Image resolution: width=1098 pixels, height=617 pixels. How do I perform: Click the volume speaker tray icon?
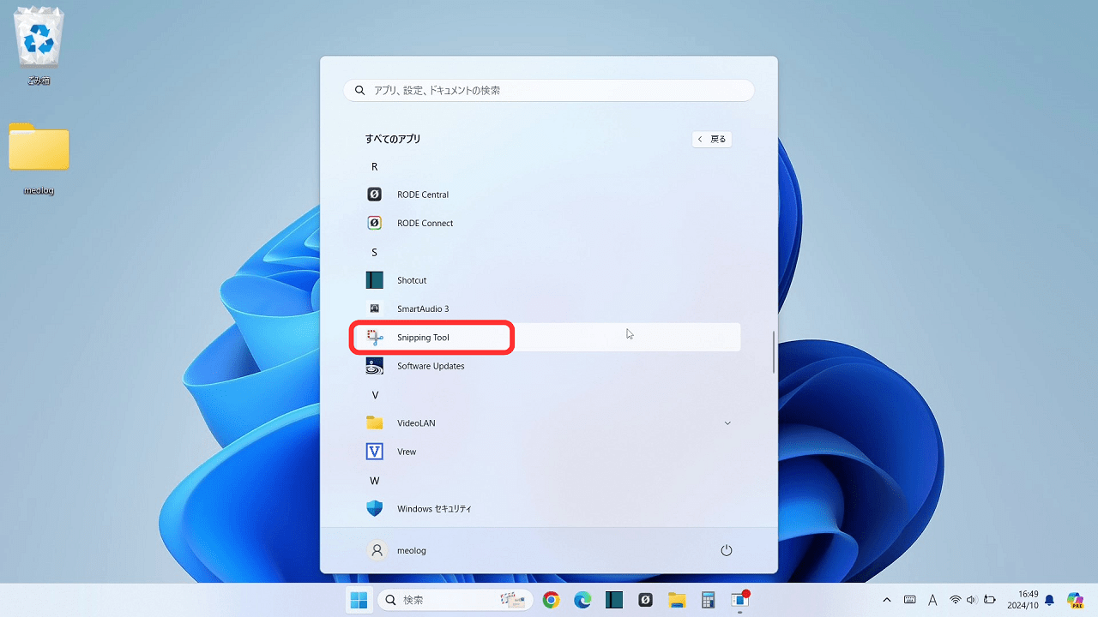tap(972, 600)
